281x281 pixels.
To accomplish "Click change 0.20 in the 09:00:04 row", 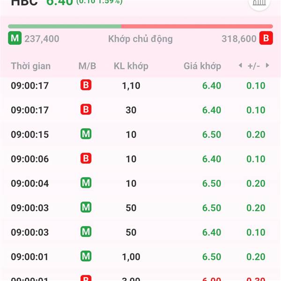I will point(256,184).
